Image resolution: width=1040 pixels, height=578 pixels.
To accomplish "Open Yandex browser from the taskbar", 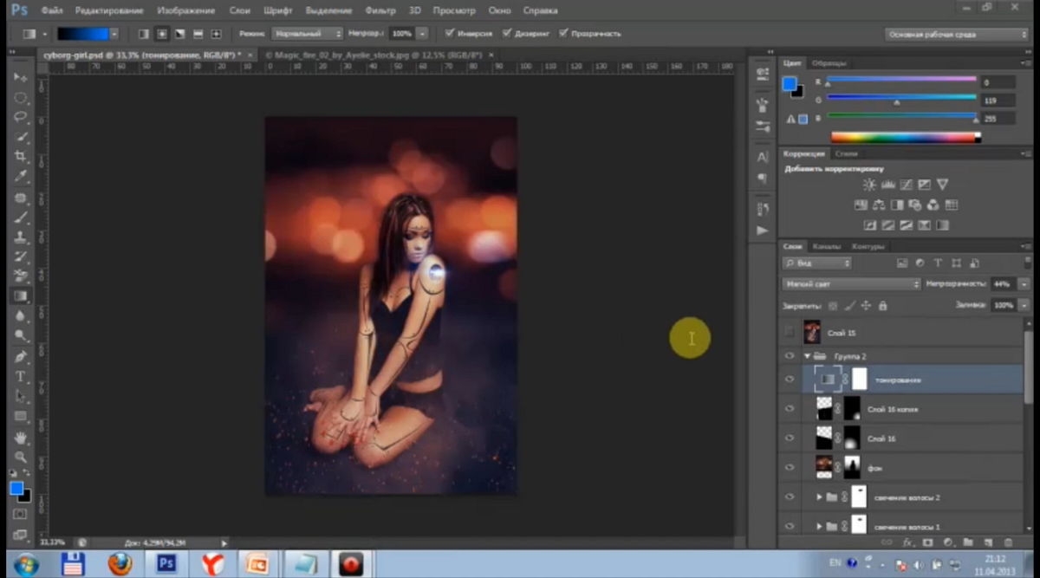I will pyautogui.click(x=212, y=564).
